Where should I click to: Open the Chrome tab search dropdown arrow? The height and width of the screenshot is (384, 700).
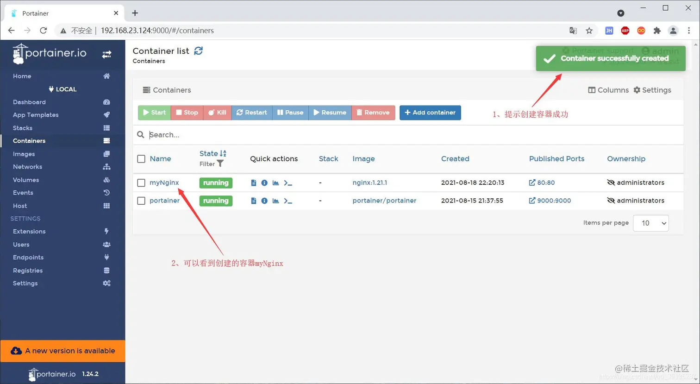[621, 13]
